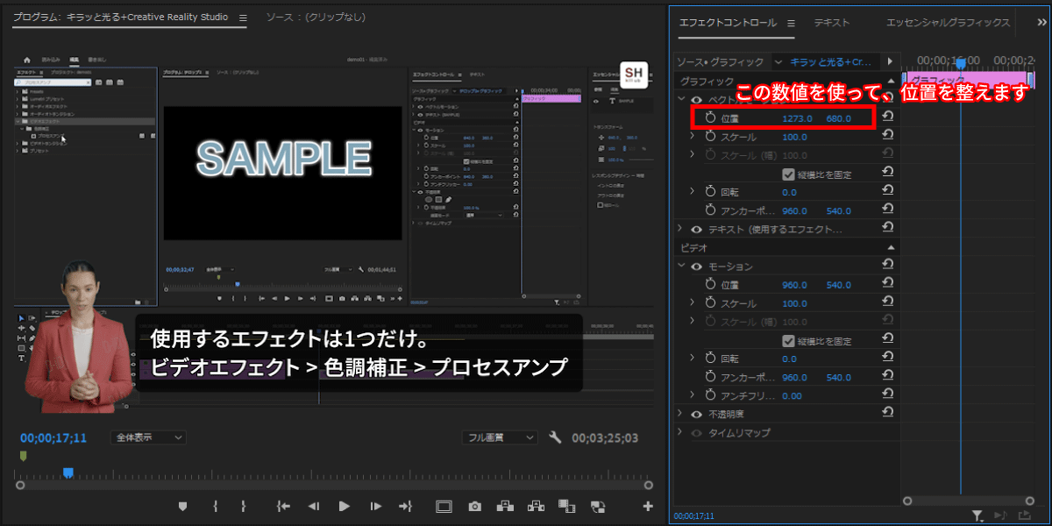The height and width of the screenshot is (526, 1052).
Task: Click the Program monitor blue playhead
Action: tap(68, 473)
